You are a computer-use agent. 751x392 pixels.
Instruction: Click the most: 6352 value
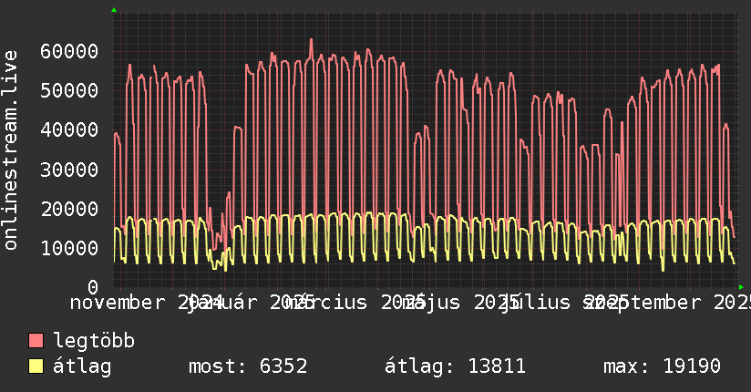(247, 366)
